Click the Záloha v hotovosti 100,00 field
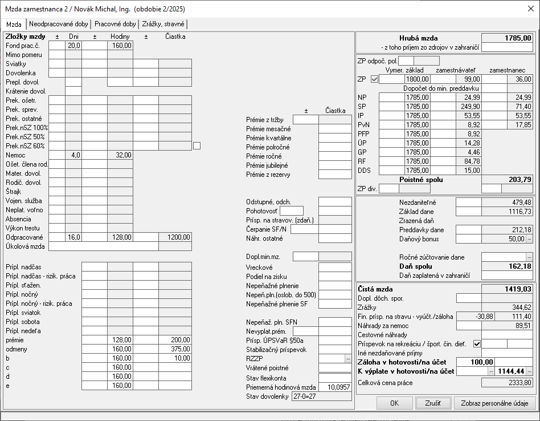This screenshot has height=421, width=540. [476, 362]
